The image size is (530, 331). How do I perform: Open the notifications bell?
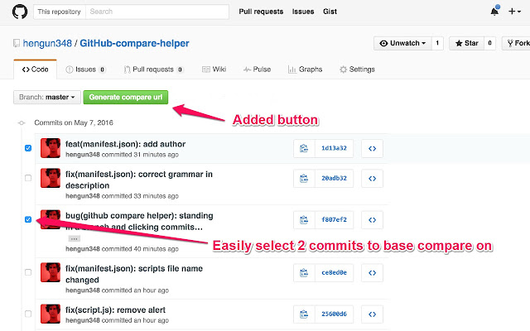tap(494, 12)
